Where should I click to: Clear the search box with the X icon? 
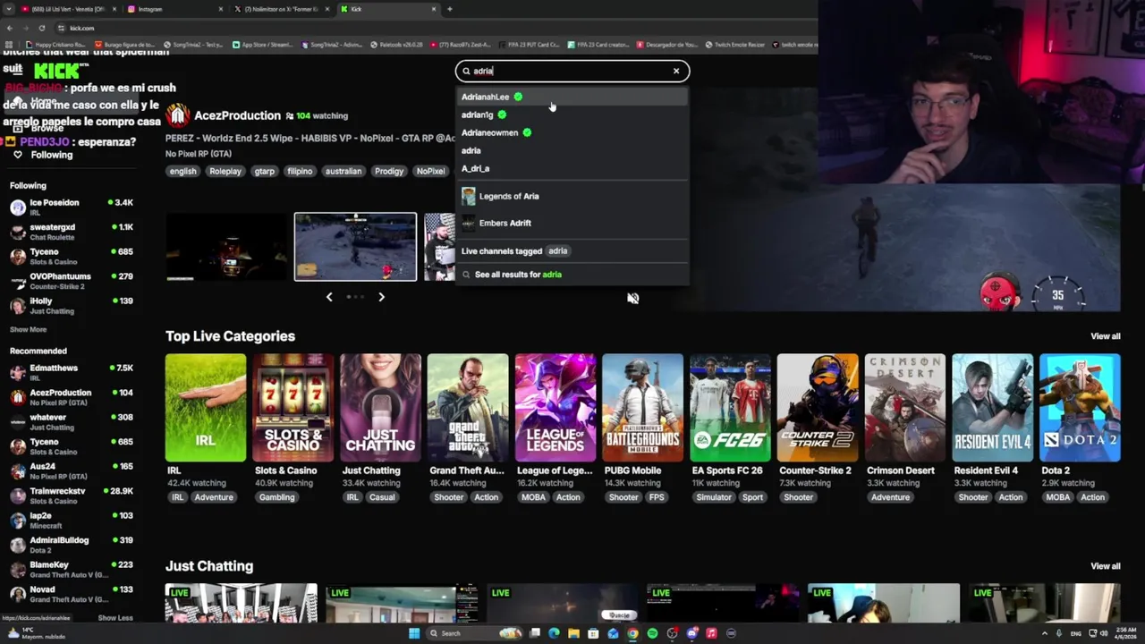click(x=676, y=71)
